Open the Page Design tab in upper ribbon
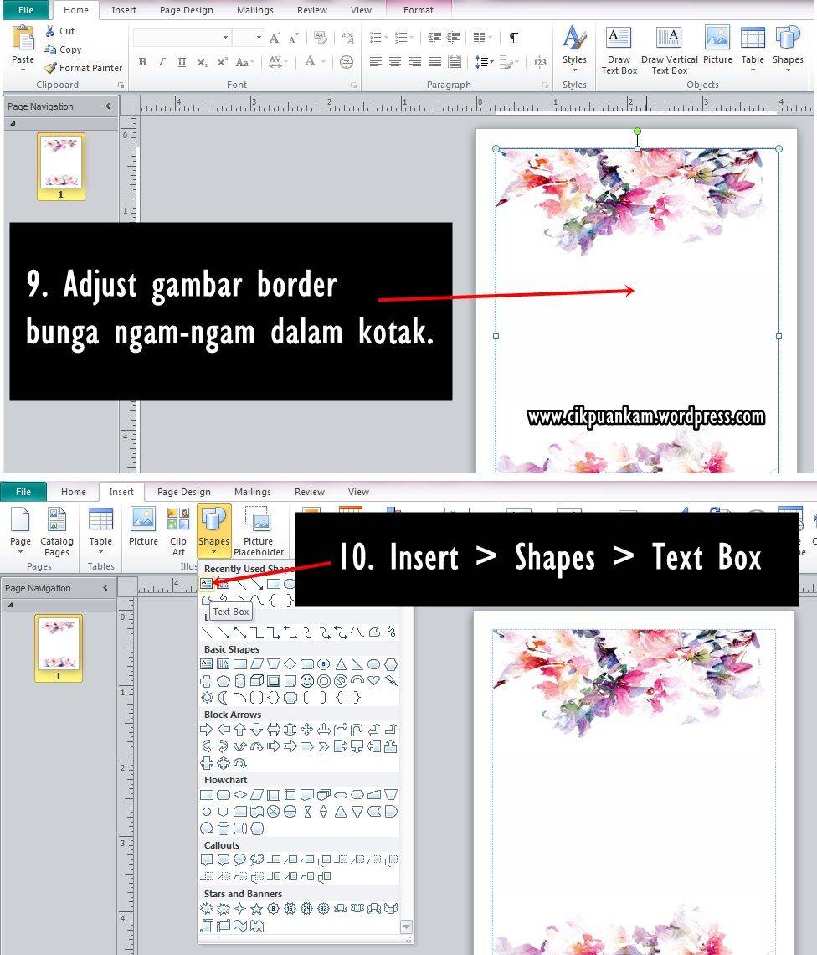The height and width of the screenshot is (955, 817). tap(186, 10)
